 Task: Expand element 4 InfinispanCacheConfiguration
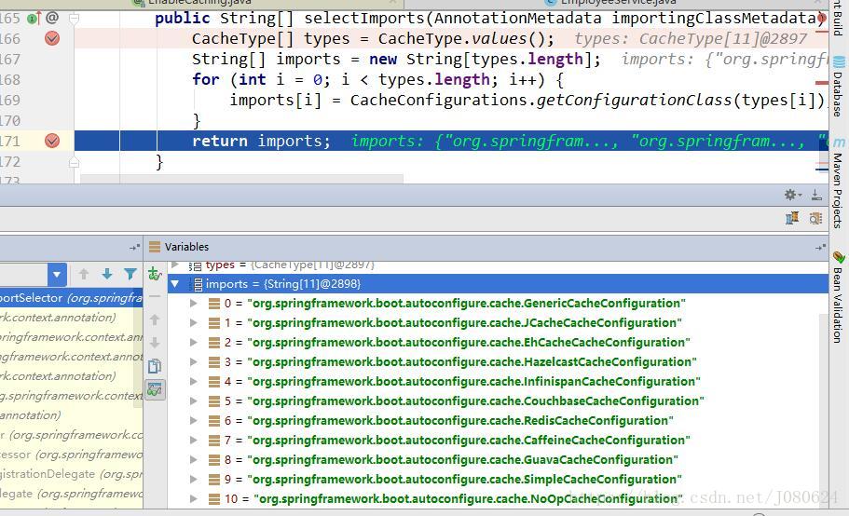coord(193,381)
